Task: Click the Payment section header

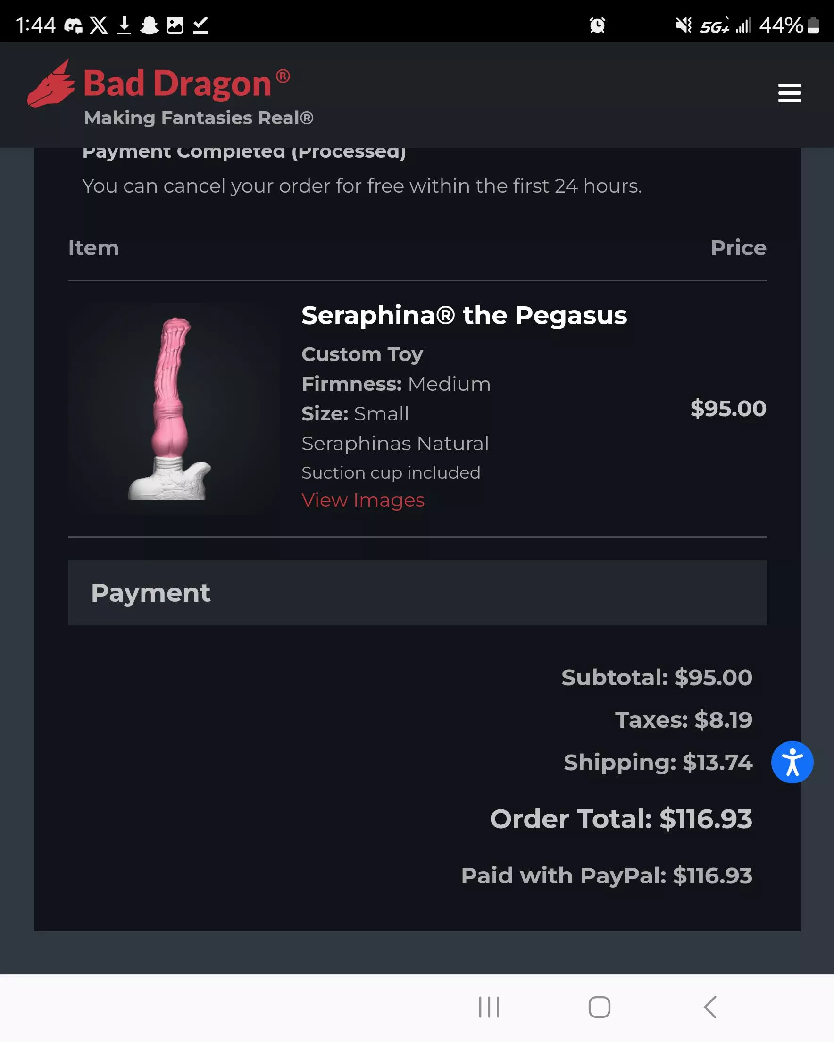Action: click(x=150, y=592)
